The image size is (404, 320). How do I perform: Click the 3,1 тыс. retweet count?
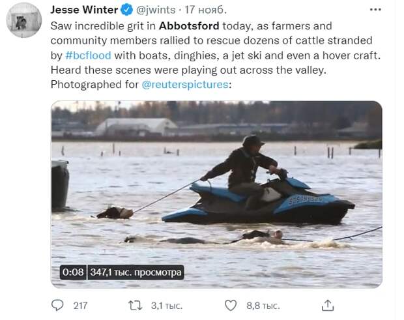click(x=166, y=305)
